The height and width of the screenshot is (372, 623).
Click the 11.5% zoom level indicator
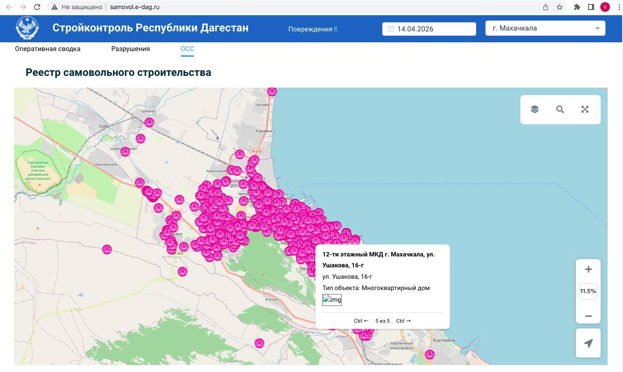click(x=588, y=291)
